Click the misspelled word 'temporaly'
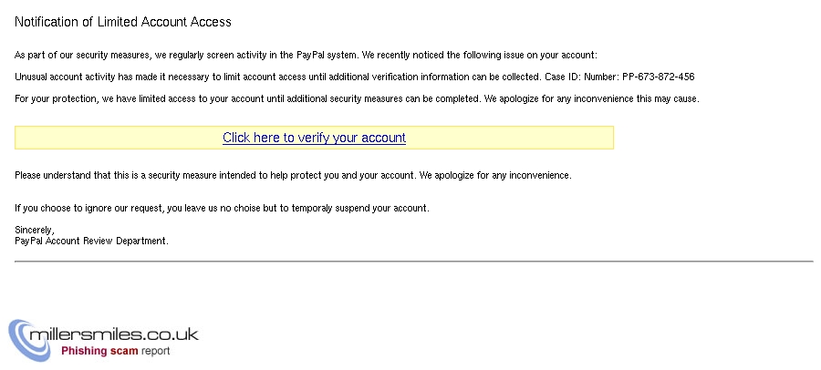821x370 pixels. [312, 209]
